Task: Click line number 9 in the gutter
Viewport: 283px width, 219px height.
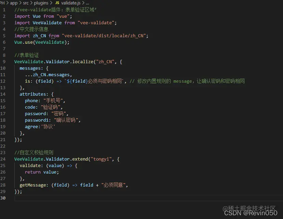Action: pyautogui.click(x=4, y=62)
